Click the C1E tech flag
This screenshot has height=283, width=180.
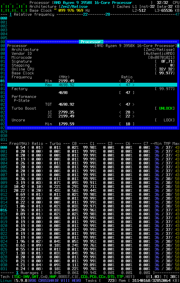(x=75, y=277)
